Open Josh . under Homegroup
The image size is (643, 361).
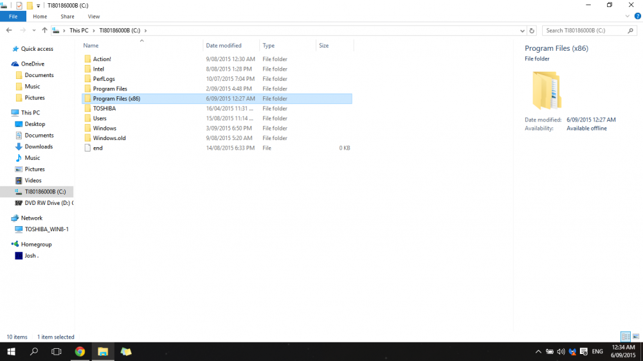[31, 256]
